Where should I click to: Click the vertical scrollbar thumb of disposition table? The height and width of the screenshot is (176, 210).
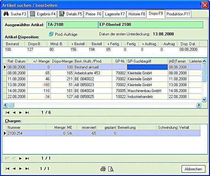[204, 72]
